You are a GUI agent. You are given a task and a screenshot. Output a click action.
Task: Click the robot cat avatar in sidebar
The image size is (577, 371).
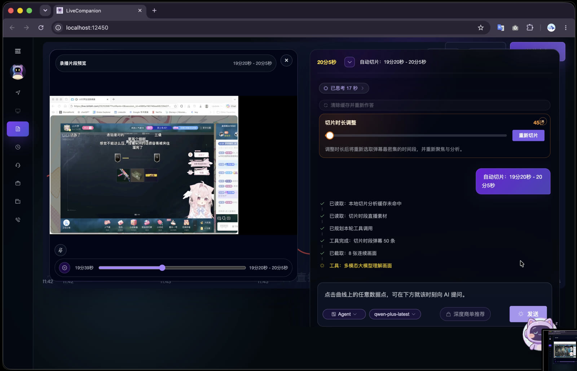[18, 72]
